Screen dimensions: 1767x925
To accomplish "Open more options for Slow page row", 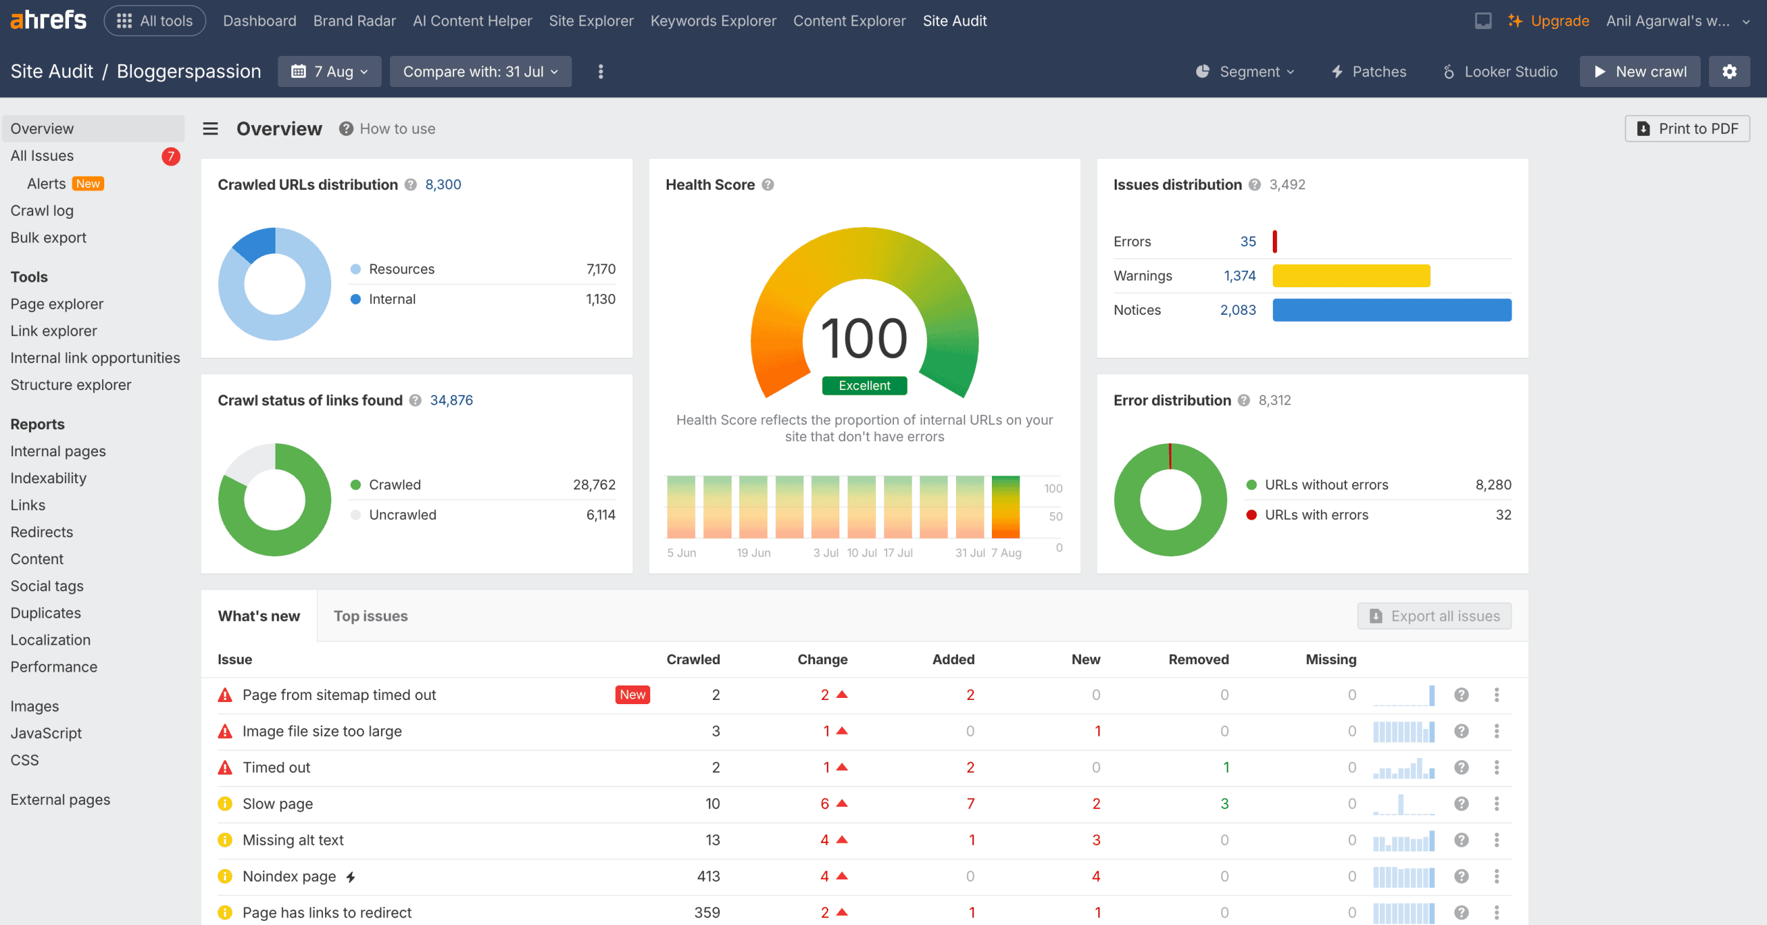I will click(1496, 804).
